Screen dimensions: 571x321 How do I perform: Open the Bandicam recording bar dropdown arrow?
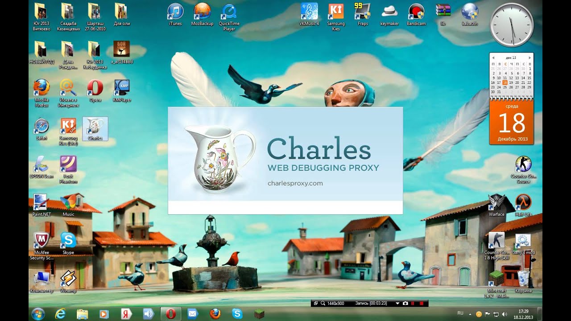coord(397,303)
